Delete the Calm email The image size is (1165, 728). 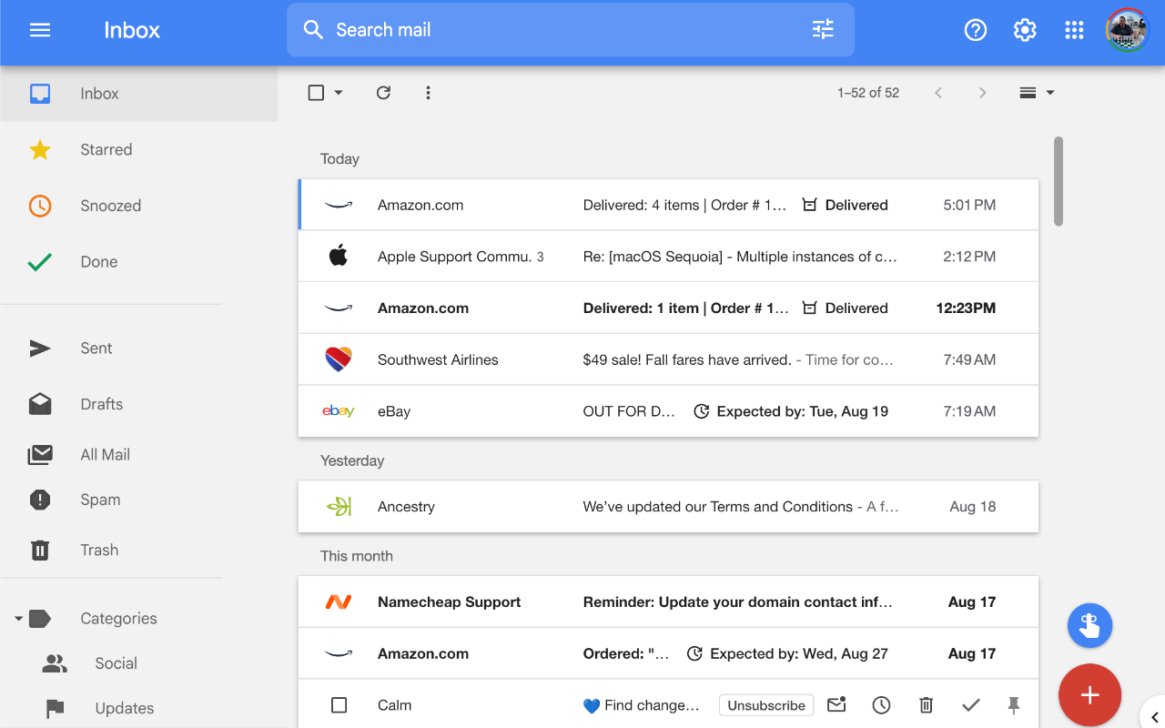tap(926, 705)
